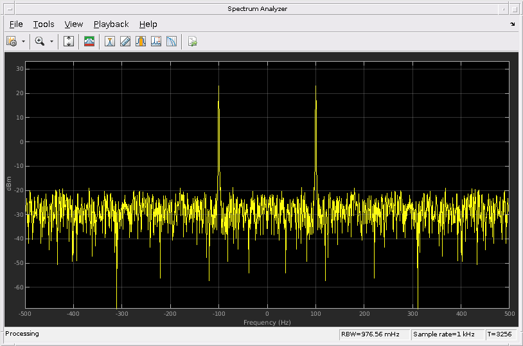
Task: Toggle the dotted-box Distortion Measurements button
Action: tap(156, 41)
